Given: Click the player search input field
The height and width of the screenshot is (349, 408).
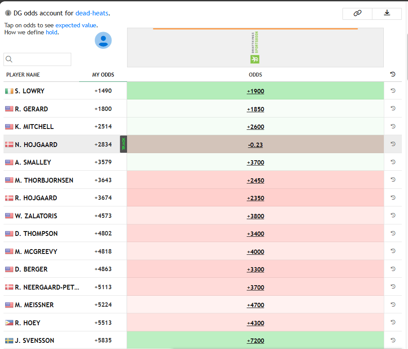Looking at the screenshot, I should pyautogui.click(x=37, y=59).
